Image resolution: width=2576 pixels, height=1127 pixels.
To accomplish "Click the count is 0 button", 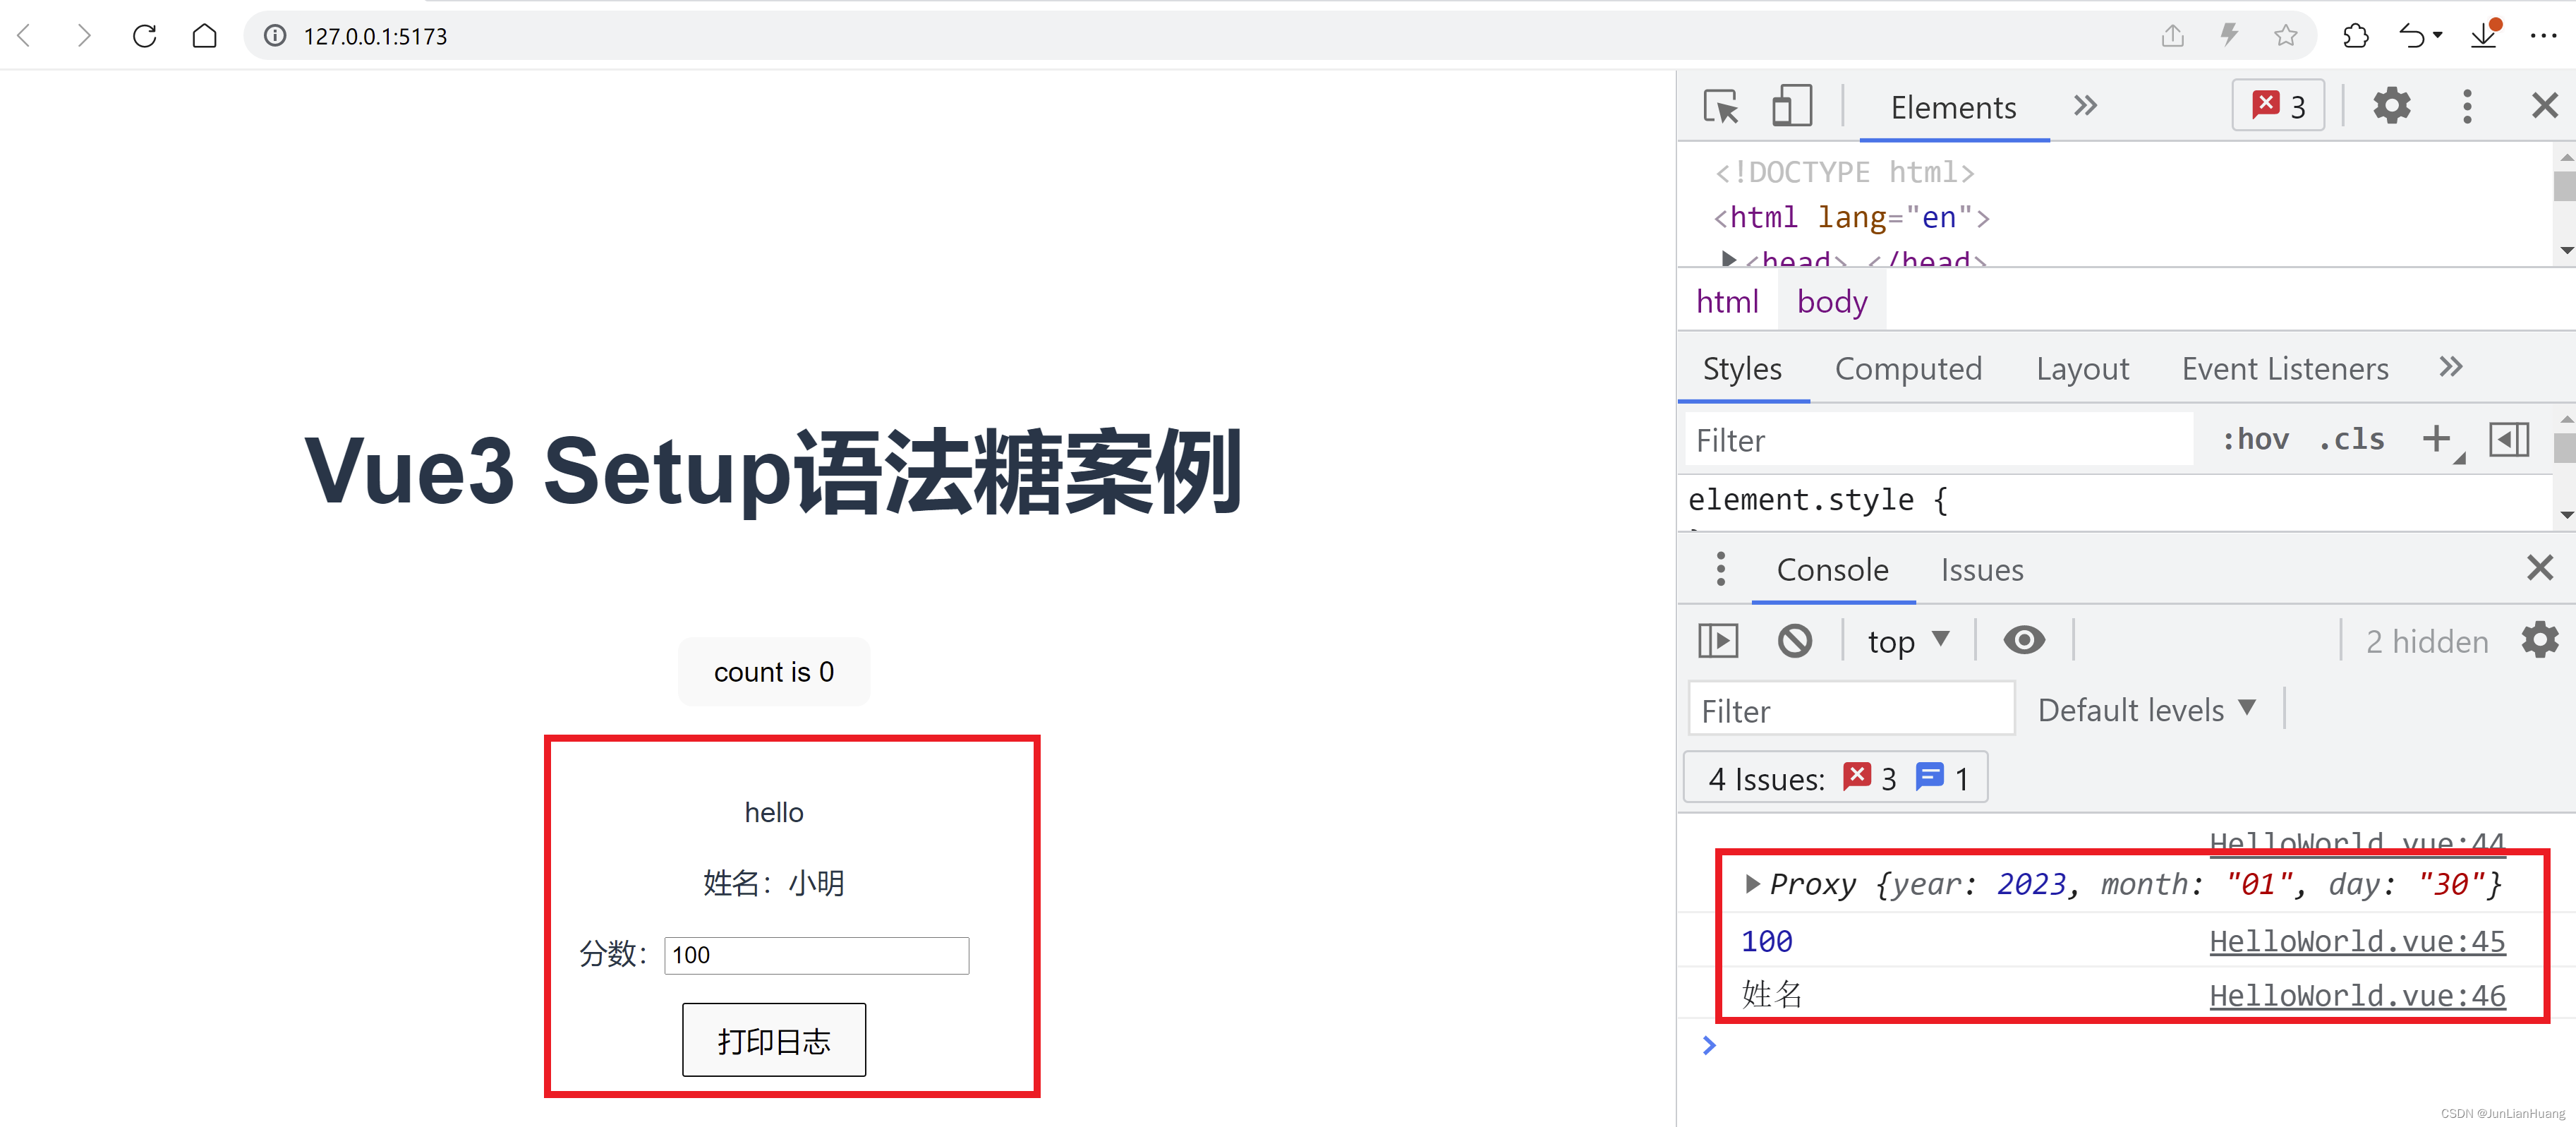I will point(773,672).
